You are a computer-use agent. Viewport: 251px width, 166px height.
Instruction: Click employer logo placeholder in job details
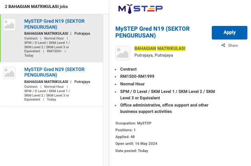122,53
